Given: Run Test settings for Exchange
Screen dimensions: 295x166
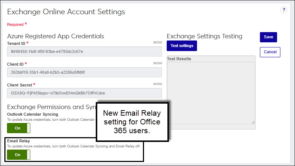Looking at the screenshot, I should click(x=182, y=46).
